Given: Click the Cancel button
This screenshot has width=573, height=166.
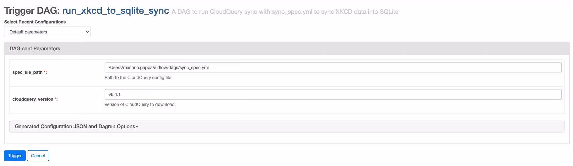Looking at the screenshot, I should point(38,156).
